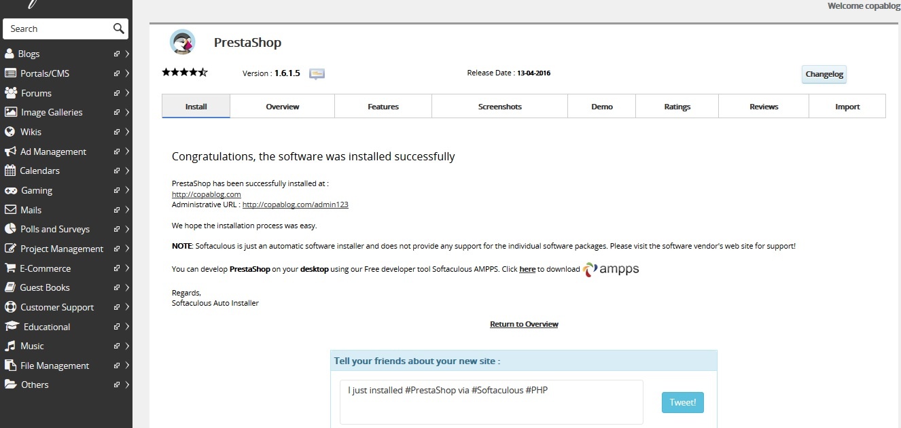Screen dimensions: 901x428
Task: Open the Screenshots tab
Action: [x=499, y=107]
